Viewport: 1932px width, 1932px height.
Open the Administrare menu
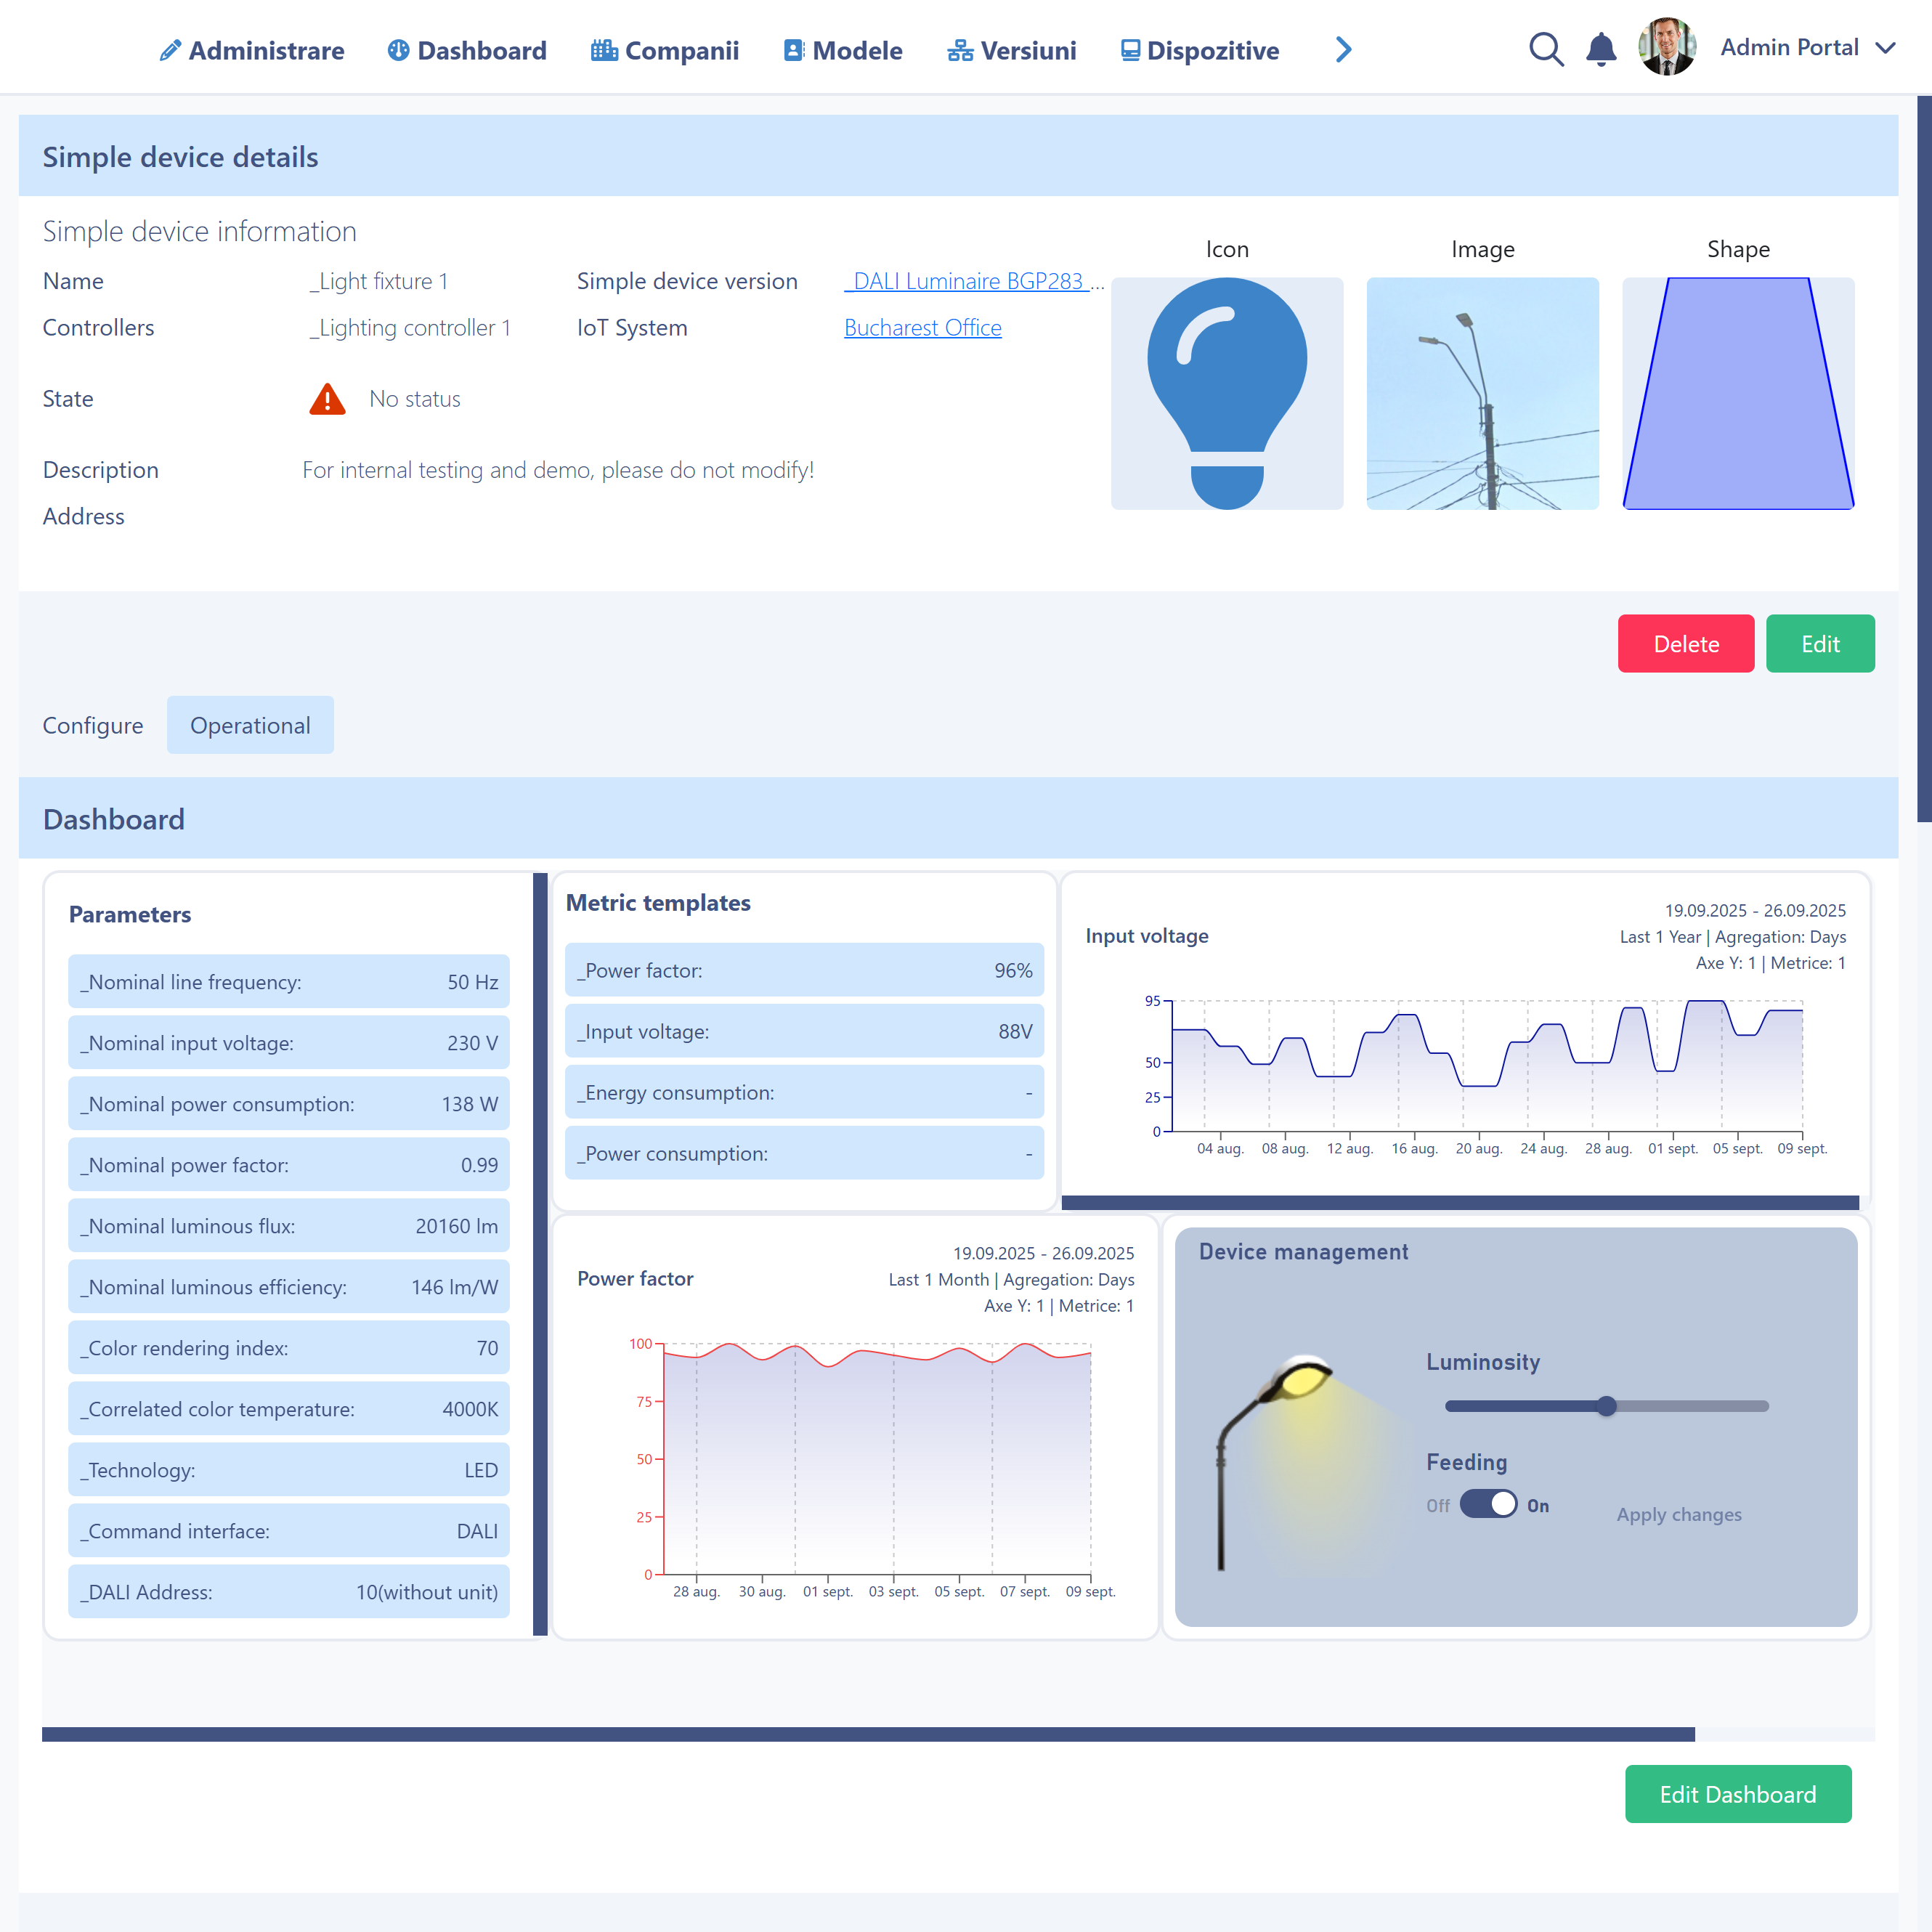click(x=252, y=50)
